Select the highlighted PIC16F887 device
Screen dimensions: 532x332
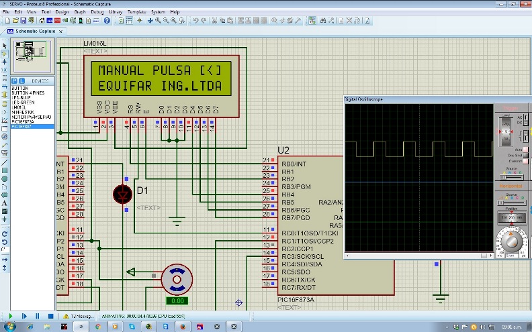point(32,126)
